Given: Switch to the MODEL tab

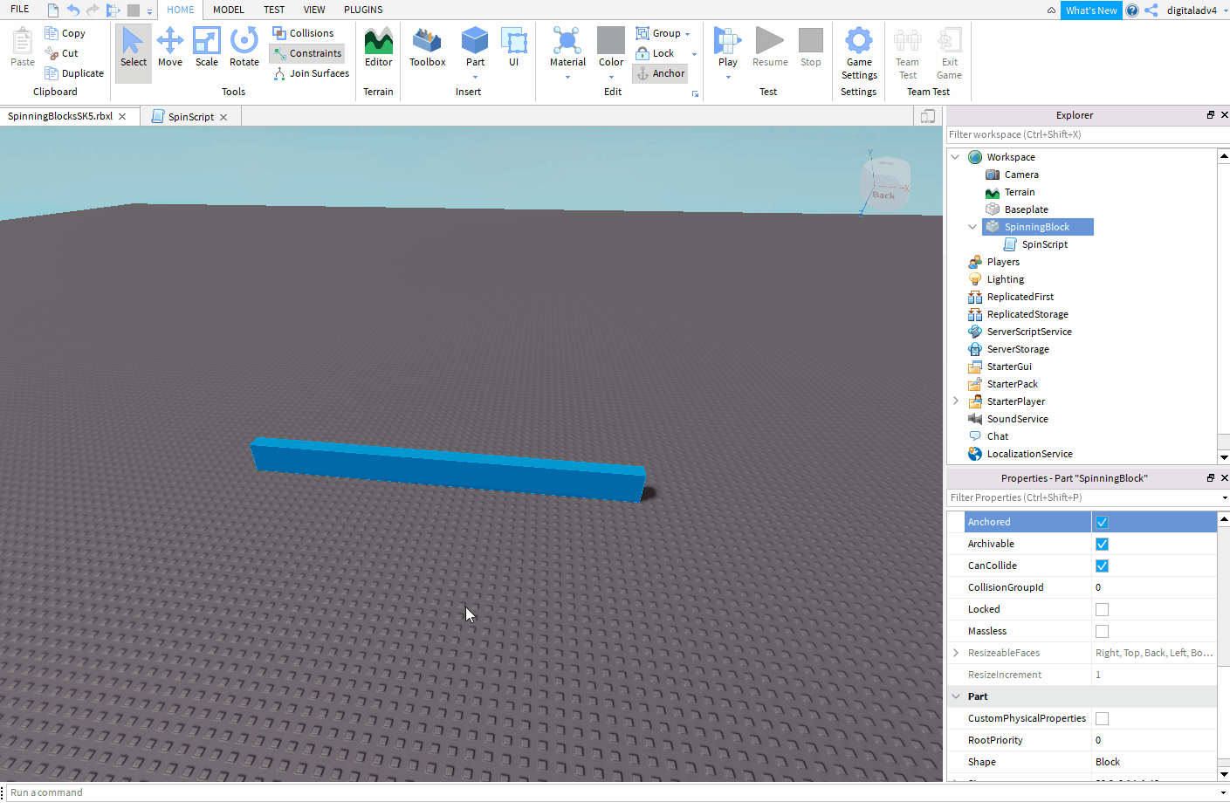Looking at the screenshot, I should [x=229, y=10].
